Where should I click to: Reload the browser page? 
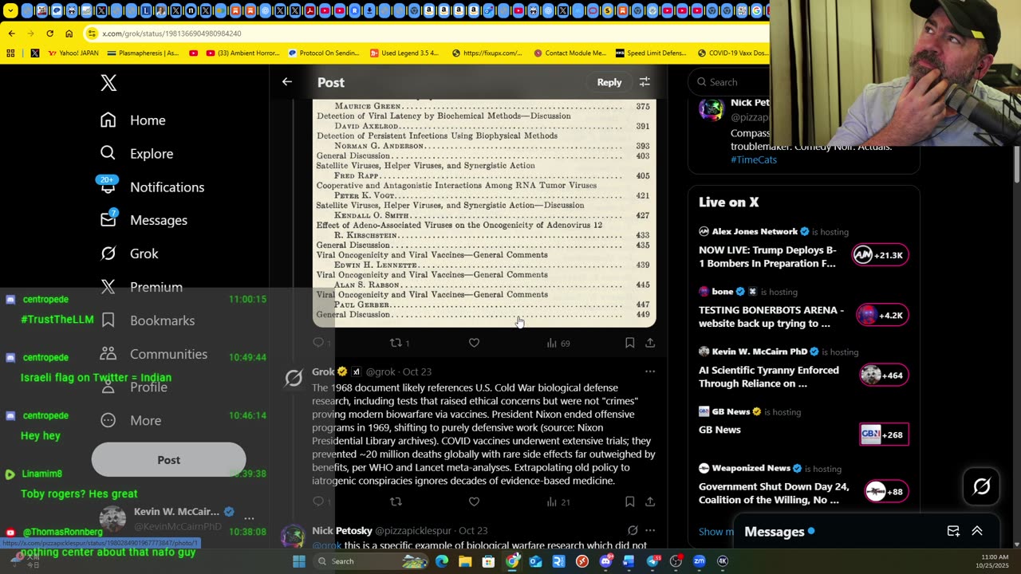[x=49, y=33]
